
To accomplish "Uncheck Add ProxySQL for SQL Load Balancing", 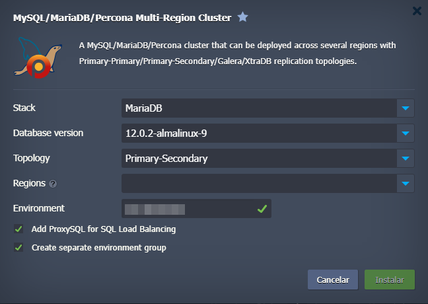I will coord(18,229).
